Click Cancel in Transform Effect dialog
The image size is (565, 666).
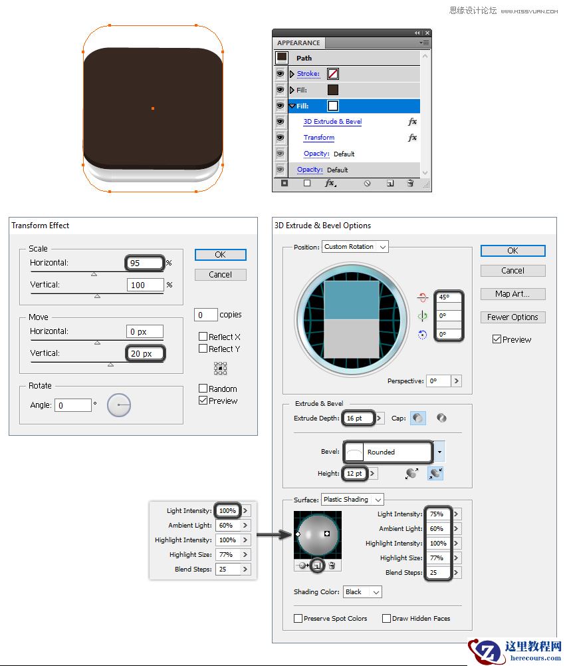(x=220, y=275)
